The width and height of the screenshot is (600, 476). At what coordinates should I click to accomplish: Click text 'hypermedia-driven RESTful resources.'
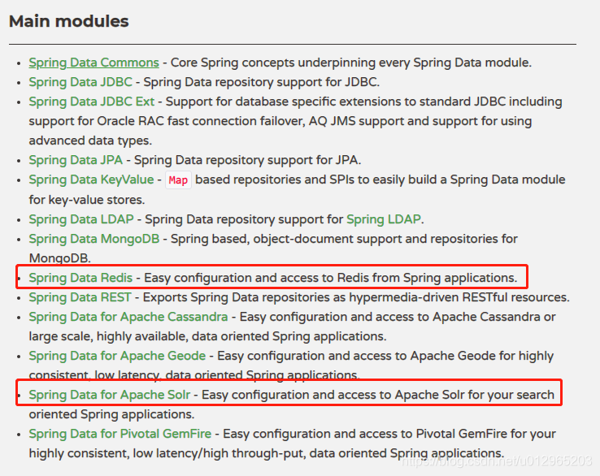click(459, 297)
